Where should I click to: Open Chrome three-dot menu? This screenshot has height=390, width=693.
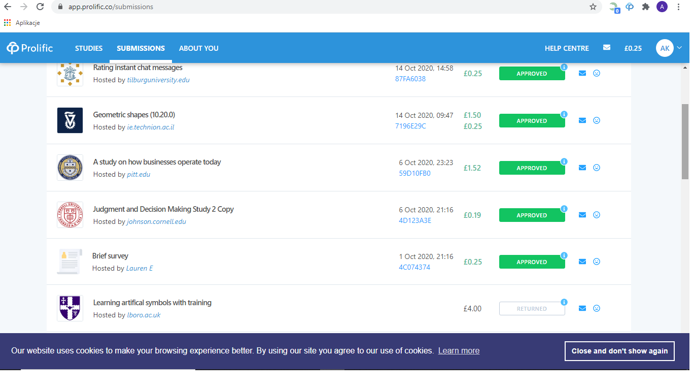679,7
